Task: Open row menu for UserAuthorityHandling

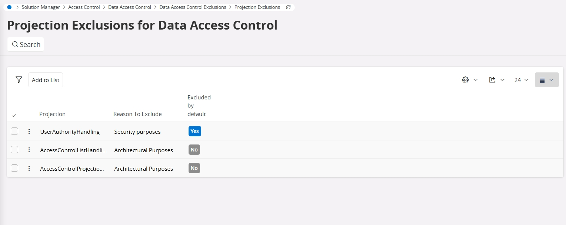Action: (29, 131)
